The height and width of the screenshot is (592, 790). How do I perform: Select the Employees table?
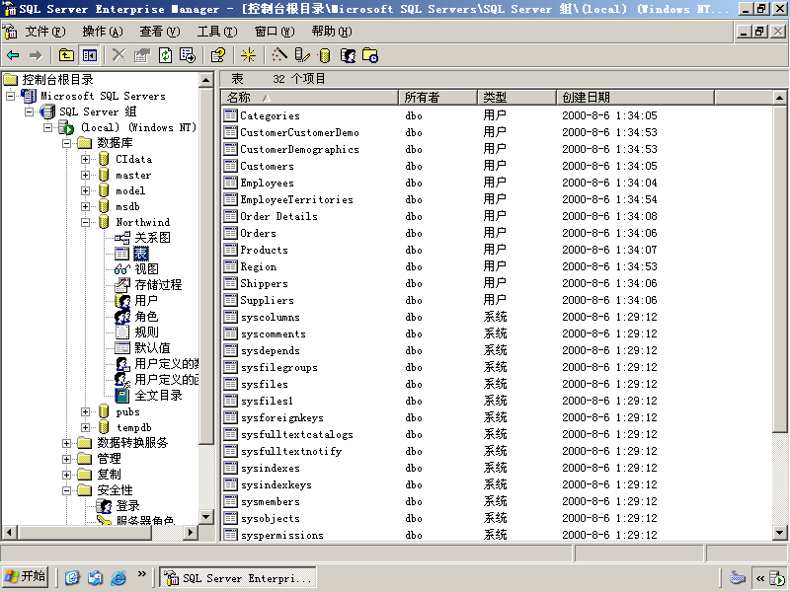coord(267,183)
